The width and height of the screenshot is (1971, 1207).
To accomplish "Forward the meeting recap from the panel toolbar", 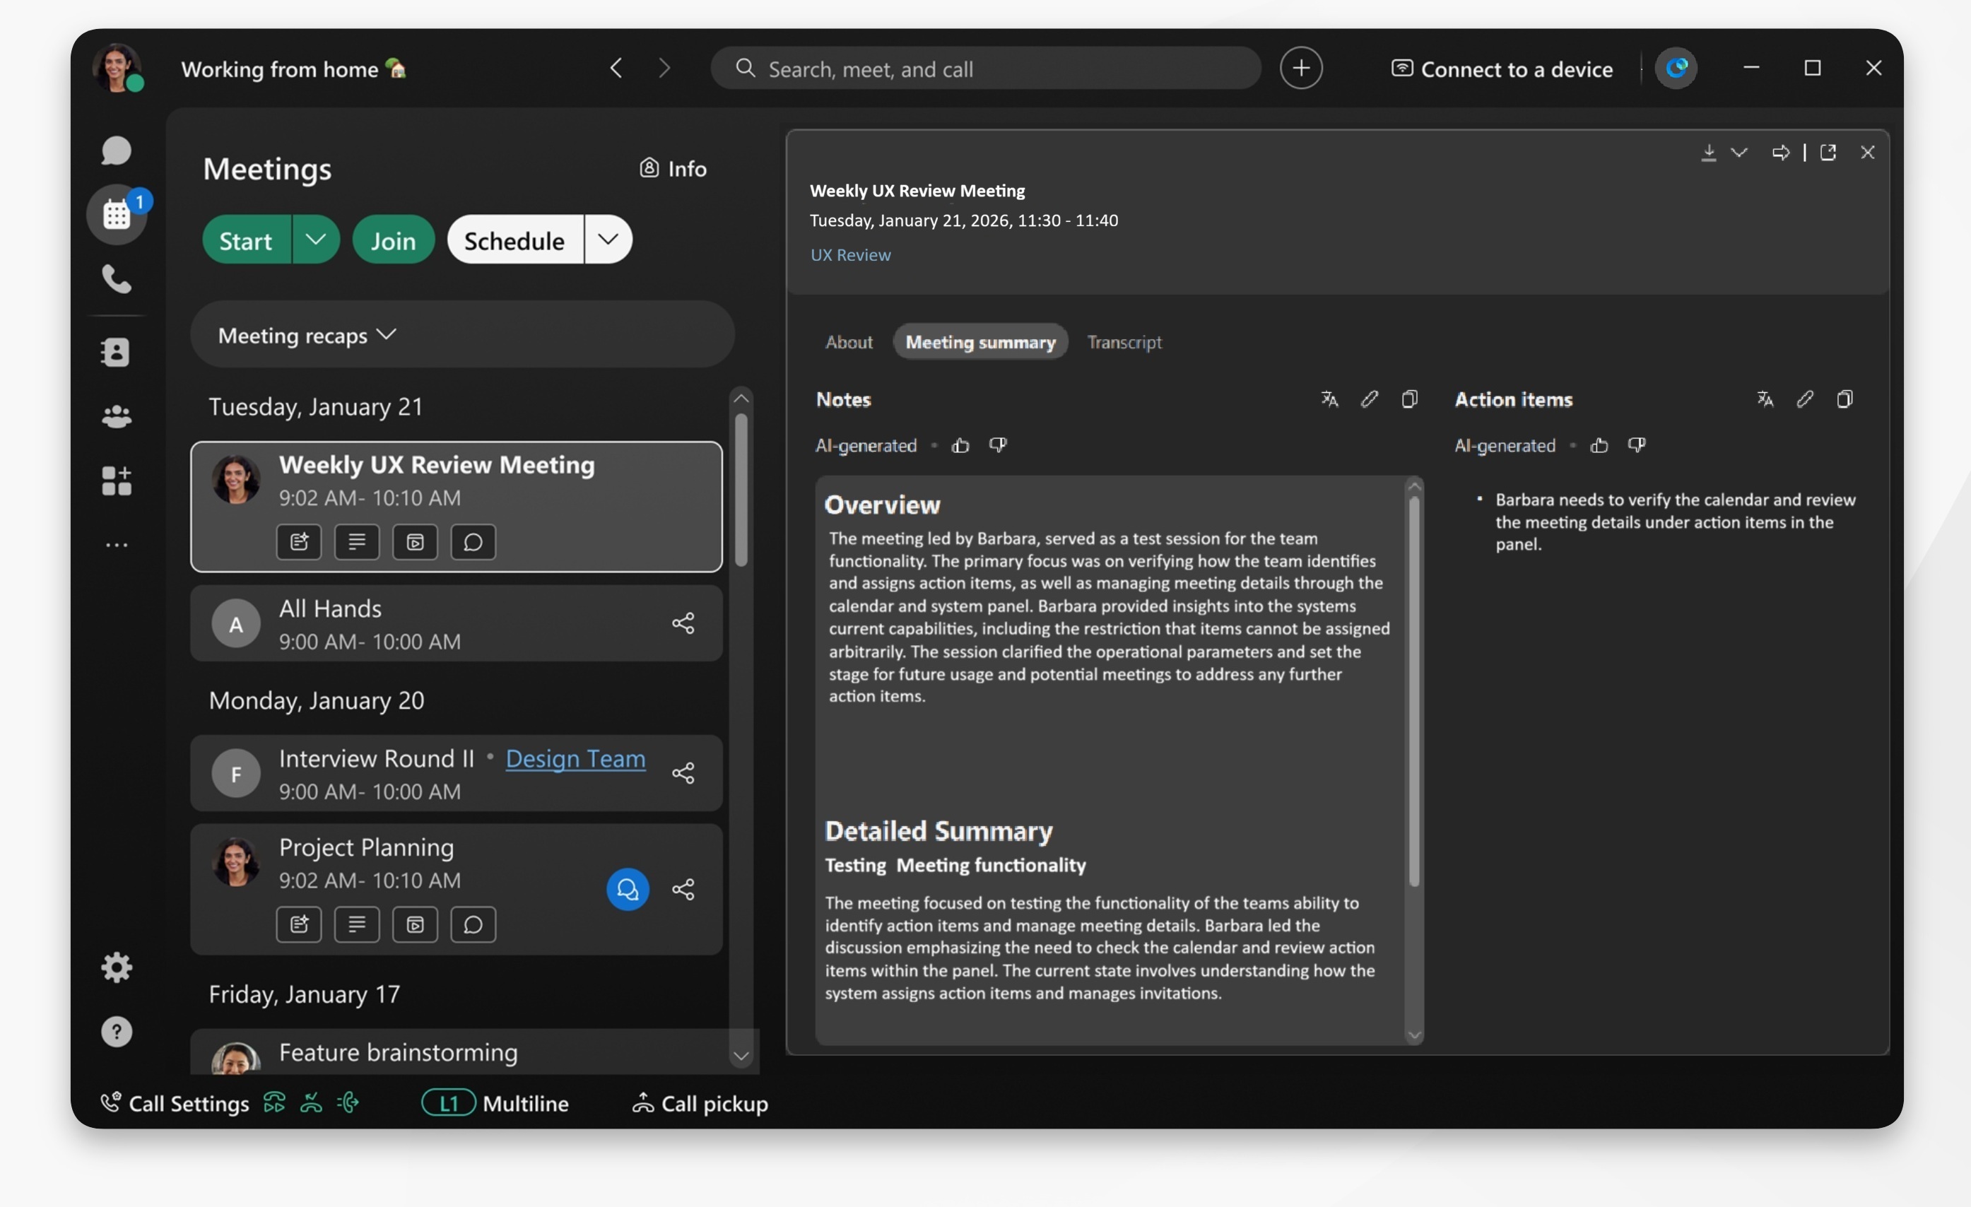I will pyautogui.click(x=1782, y=152).
